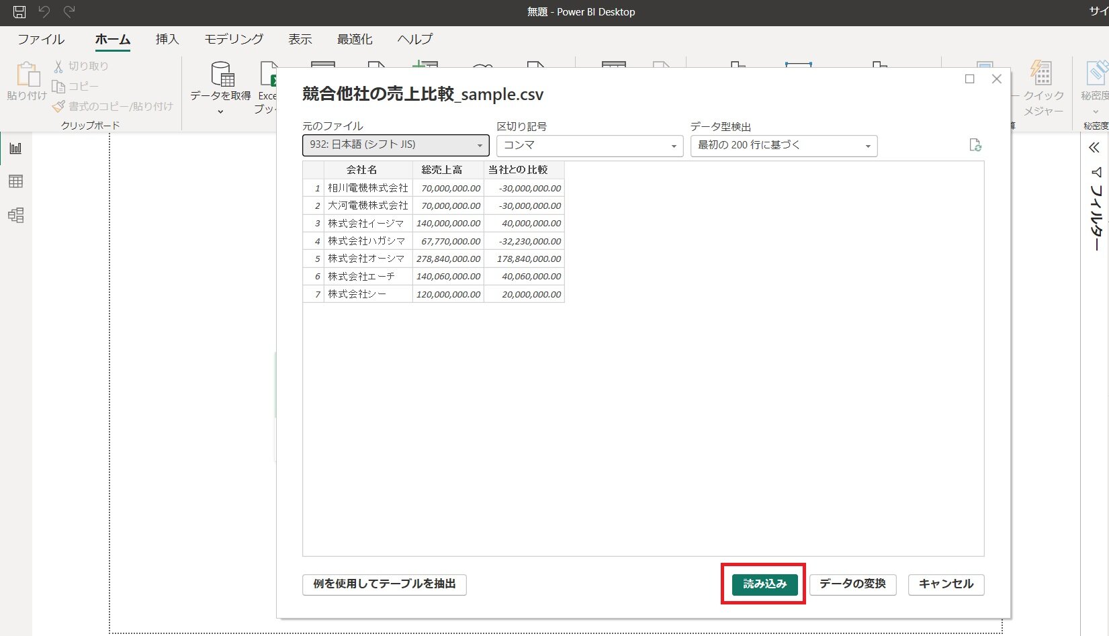Click the dialog title 競合他社の売上比較_sample.csv
The height and width of the screenshot is (636, 1109).
(x=423, y=94)
